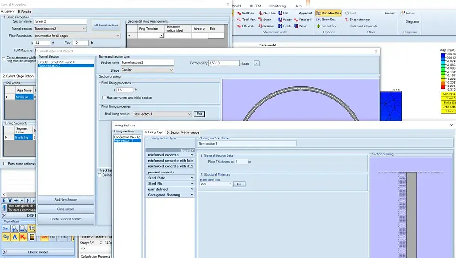Open the Tunnel section dropdown
Viewport: 456px width, 258px height.
click(84, 29)
